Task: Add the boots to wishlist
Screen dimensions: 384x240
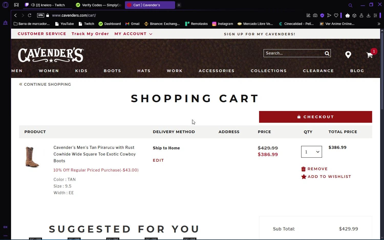Action: coord(326,177)
